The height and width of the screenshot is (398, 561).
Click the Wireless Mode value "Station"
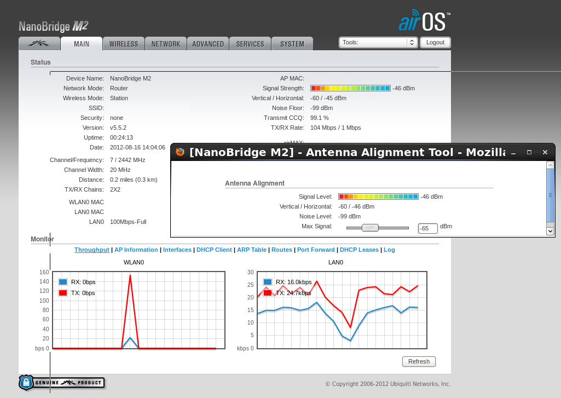pyautogui.click(x=119, y=98)
